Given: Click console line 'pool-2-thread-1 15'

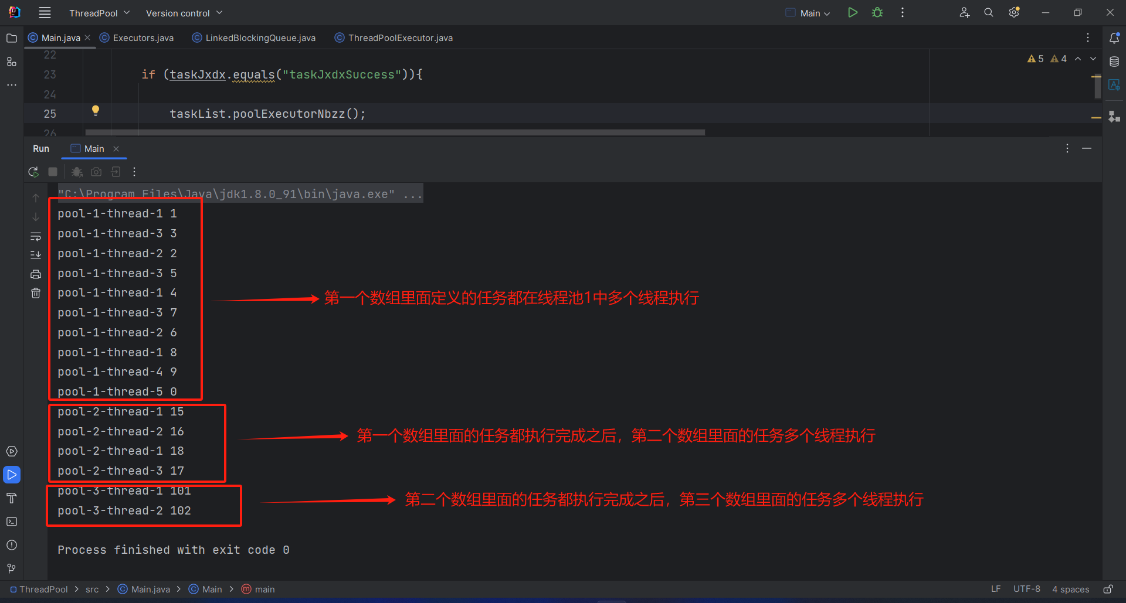Looking at the screenshot, I should (x=121, y=411).
